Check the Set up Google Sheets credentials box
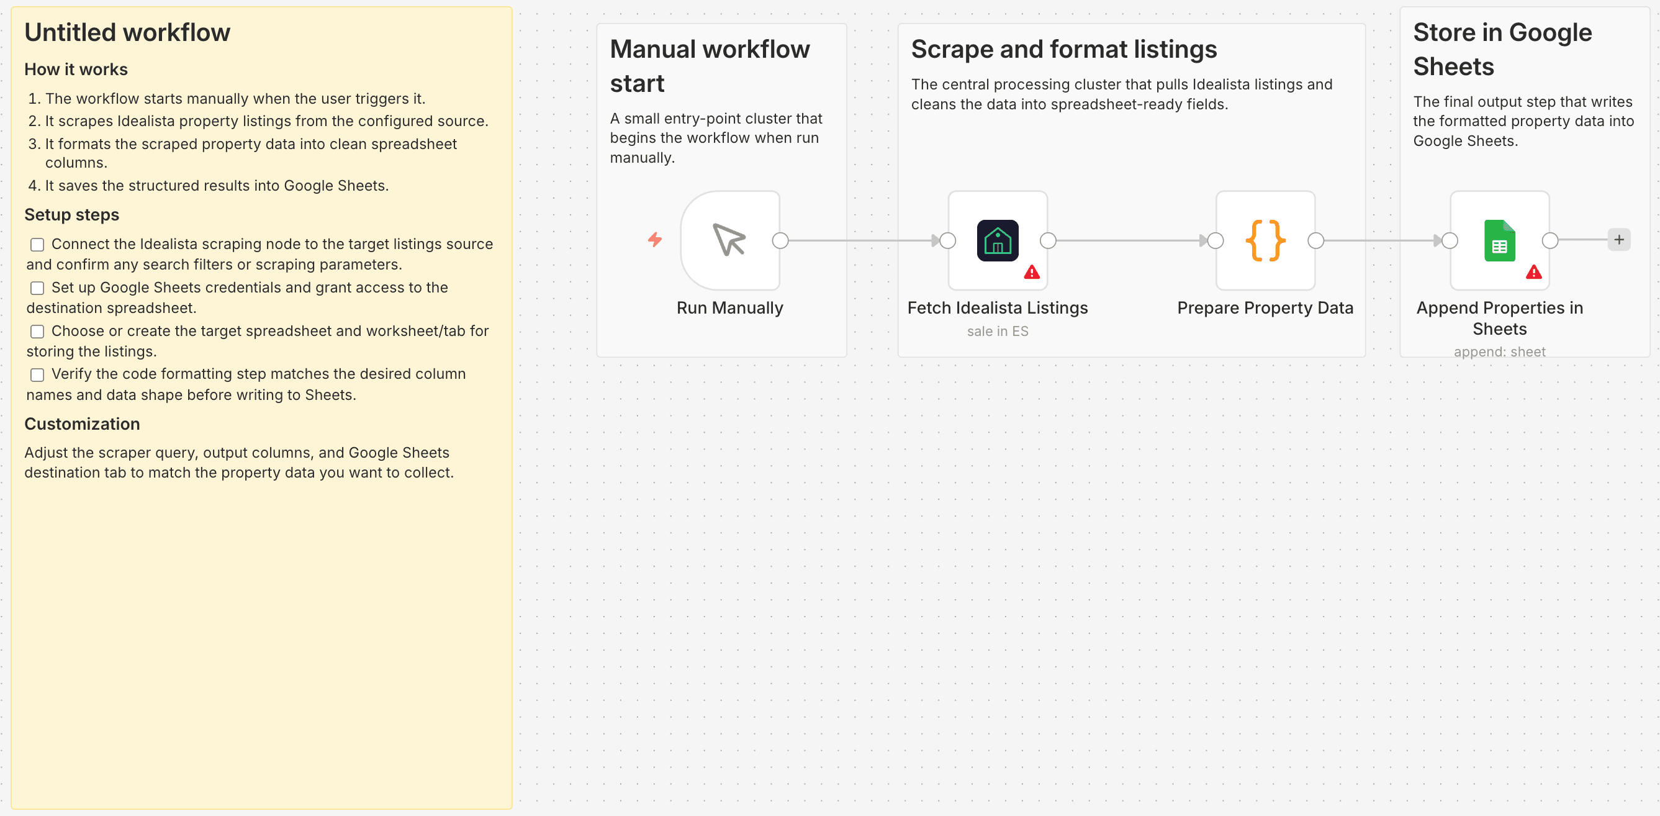 click(x=37, y=288)
